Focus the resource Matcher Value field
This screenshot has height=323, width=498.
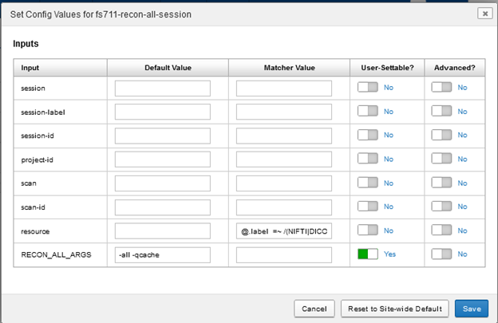click(x=283, y=231)
